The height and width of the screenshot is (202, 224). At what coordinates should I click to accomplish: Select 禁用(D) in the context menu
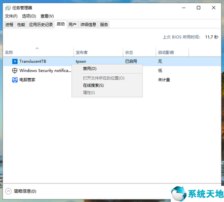(90, 69)
